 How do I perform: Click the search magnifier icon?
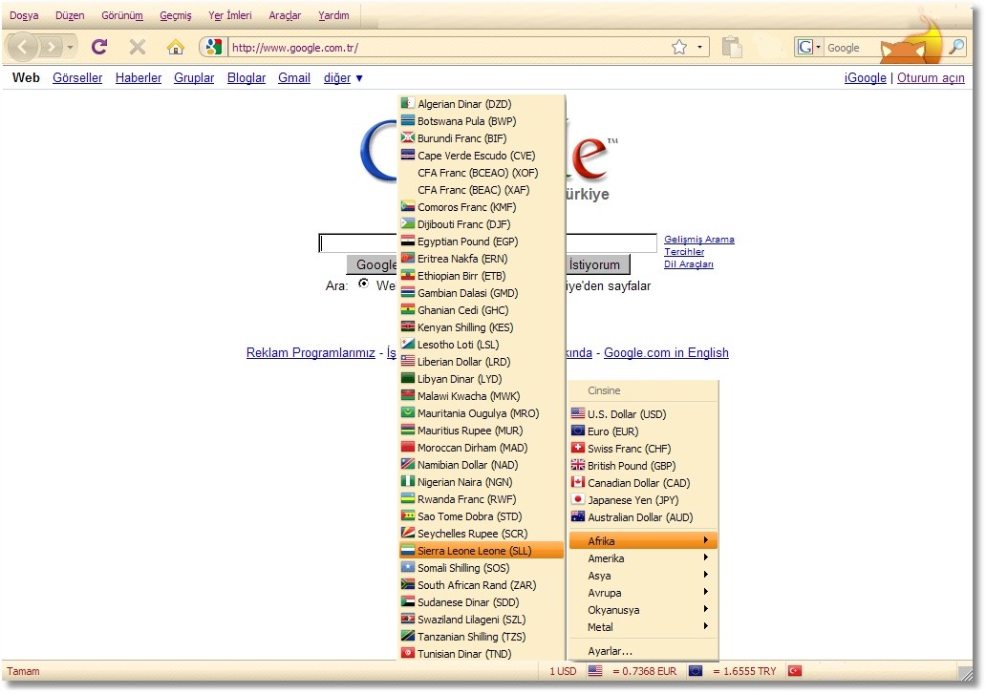click(956, 47)
